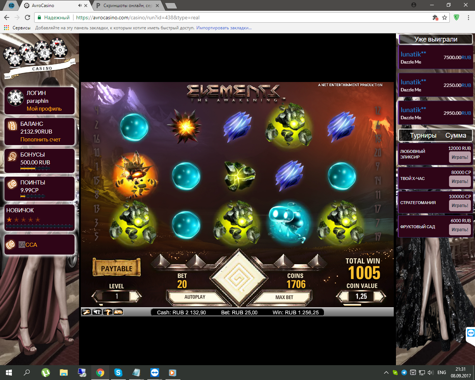The image size is (475, 380).
Task: Click the lunatik 2950.00 RUB winner entry
Action: [x=435, y=113]
